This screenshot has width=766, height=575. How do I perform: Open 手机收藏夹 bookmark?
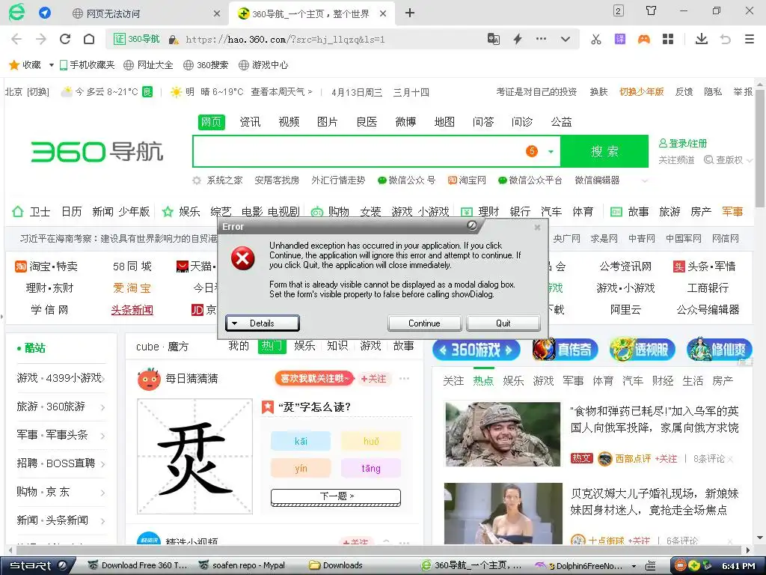click(87, 65)
